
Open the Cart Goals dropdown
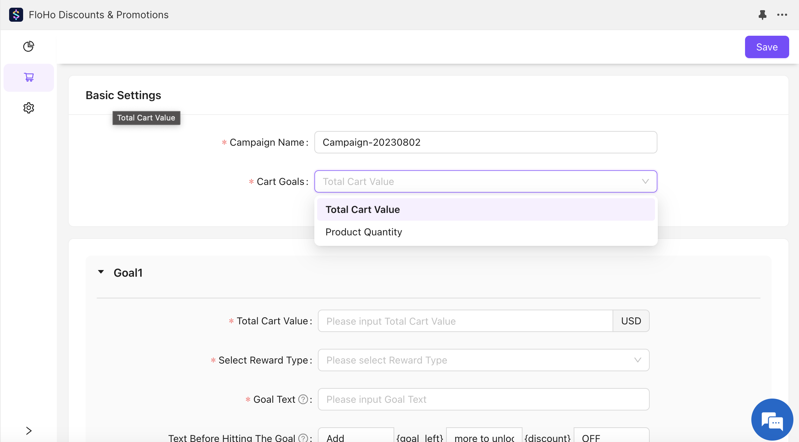pos(485,181)
